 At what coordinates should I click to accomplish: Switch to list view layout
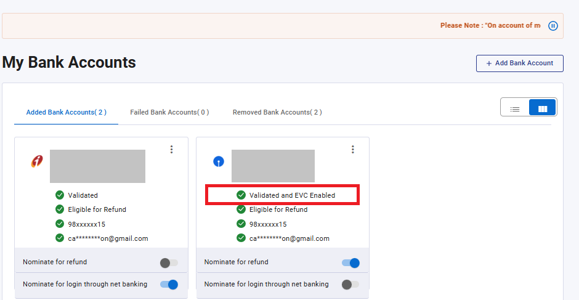515,109
